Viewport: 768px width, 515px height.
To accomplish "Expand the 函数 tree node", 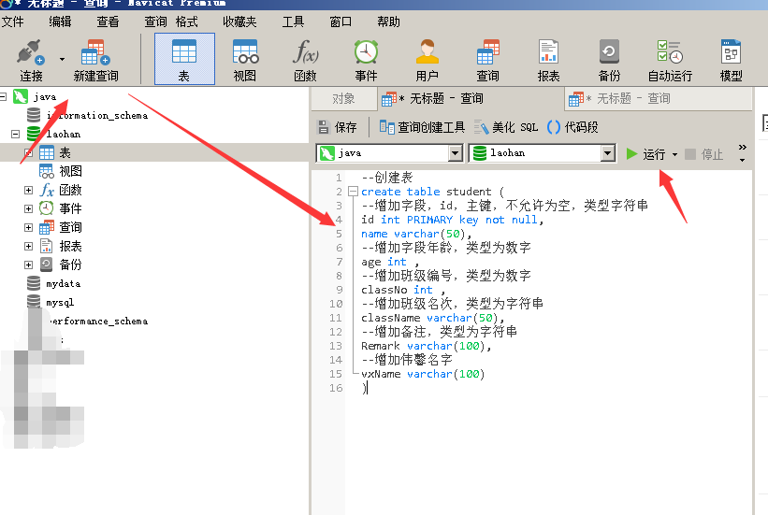I will 28,190.
